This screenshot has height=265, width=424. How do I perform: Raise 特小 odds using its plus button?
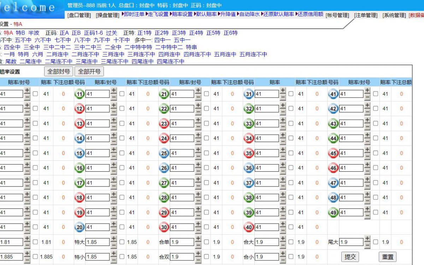point(113,254)
